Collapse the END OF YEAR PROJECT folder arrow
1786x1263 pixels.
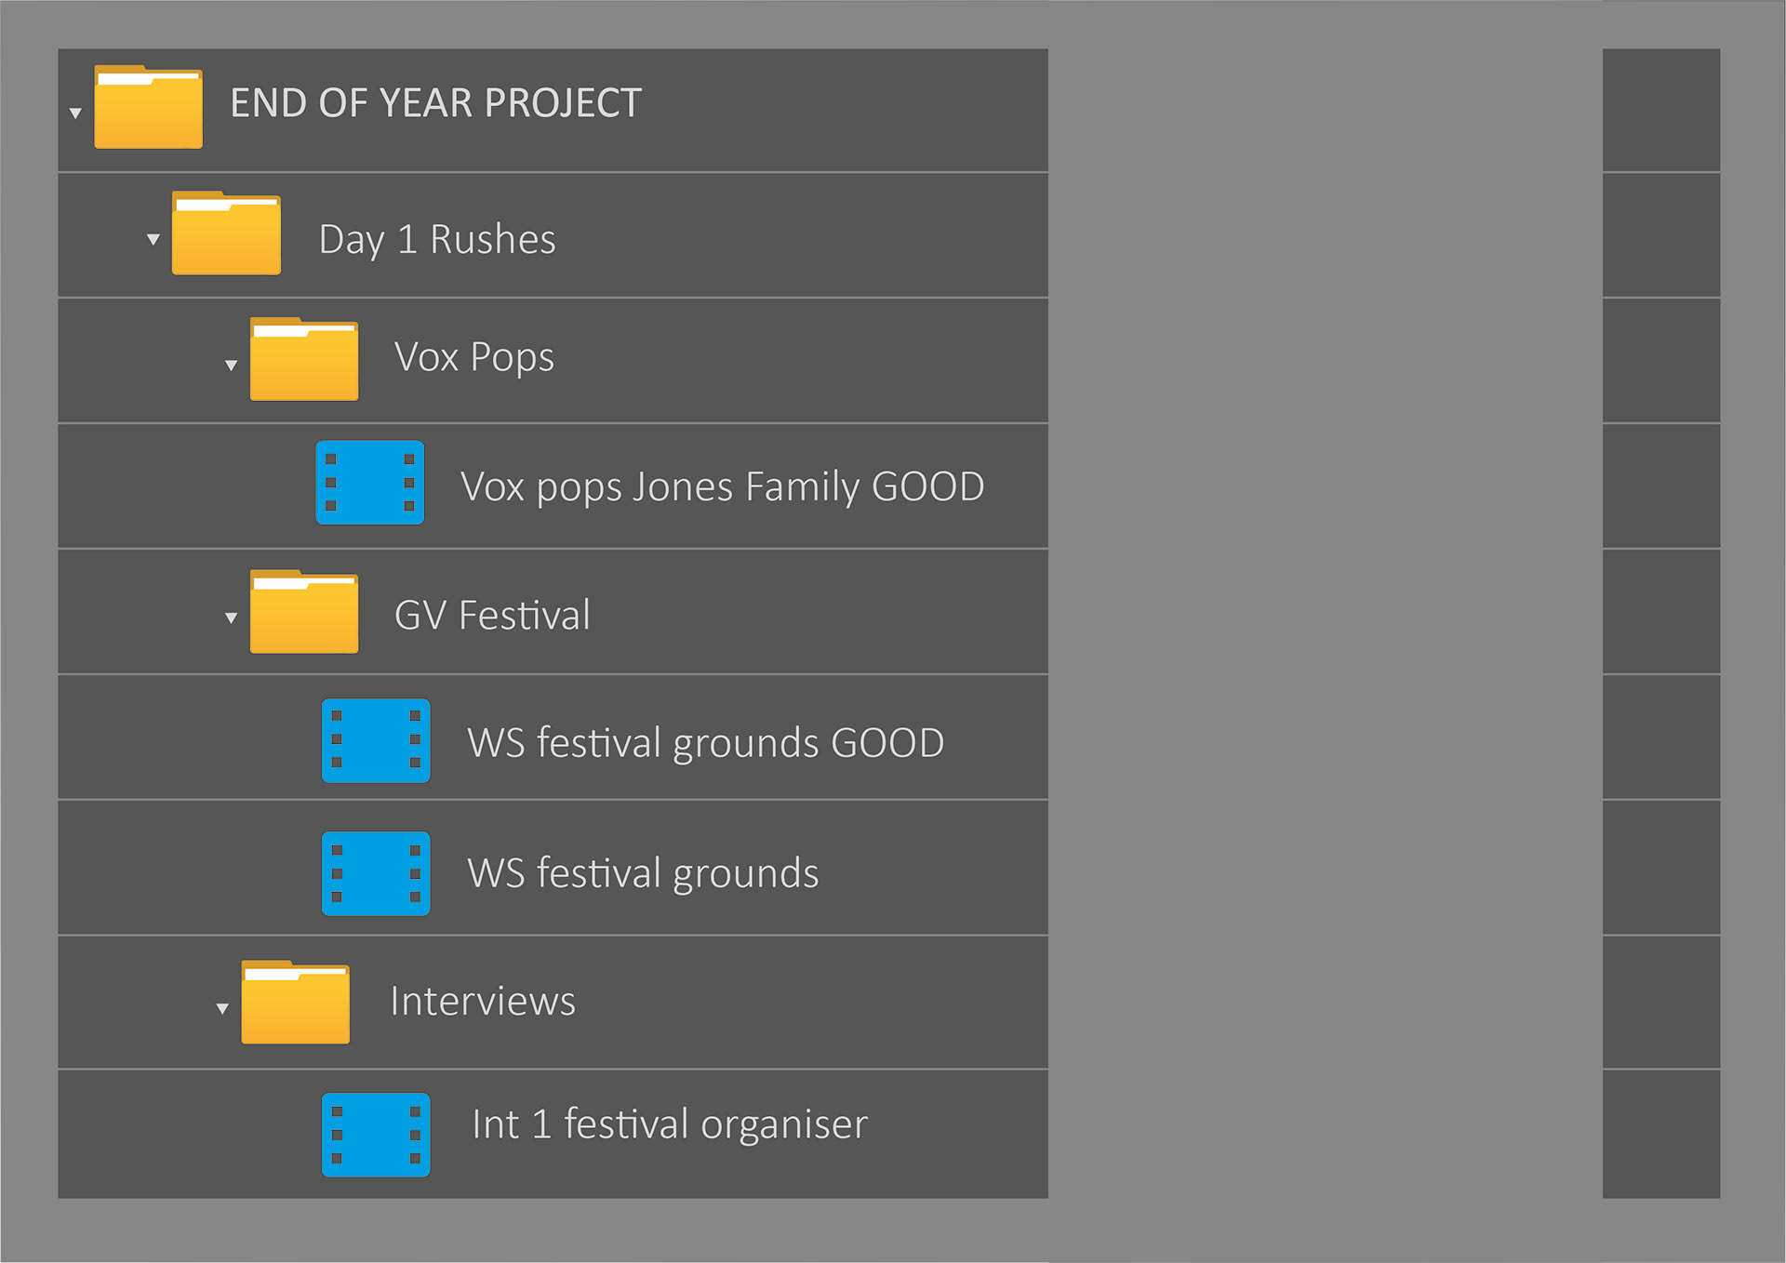75,113
